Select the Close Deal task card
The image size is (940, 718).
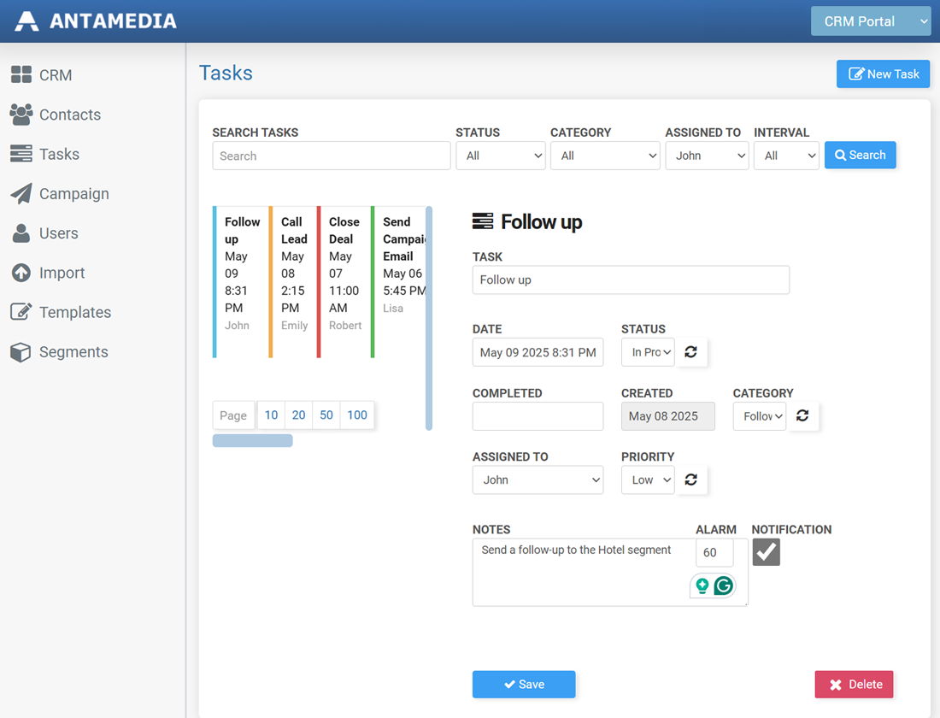[x=344, y=282]
